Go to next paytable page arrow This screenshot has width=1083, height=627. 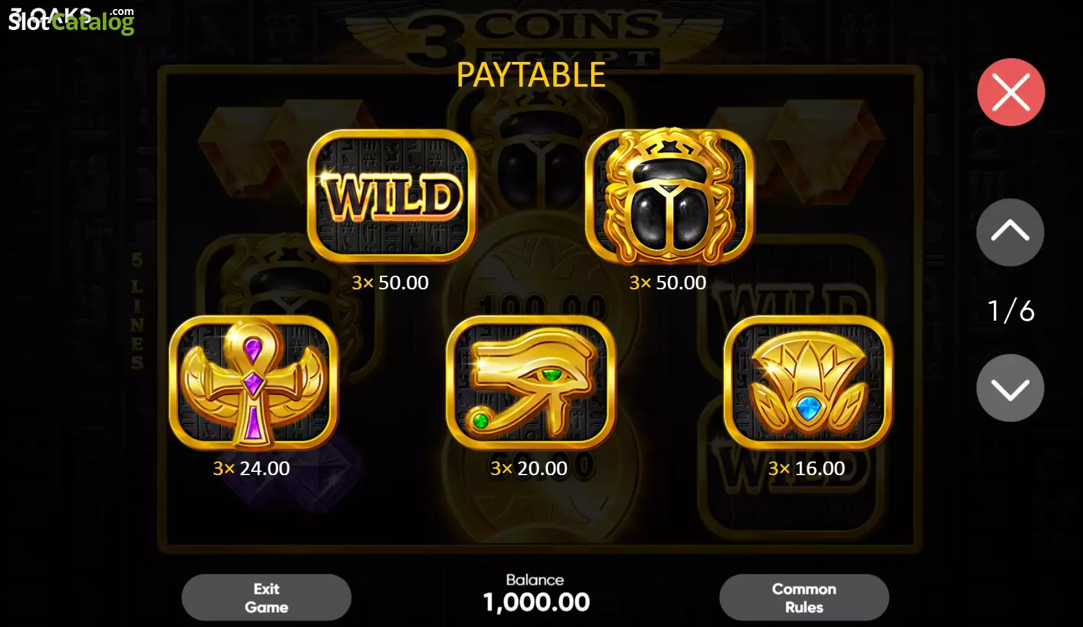coord(1010,388)
